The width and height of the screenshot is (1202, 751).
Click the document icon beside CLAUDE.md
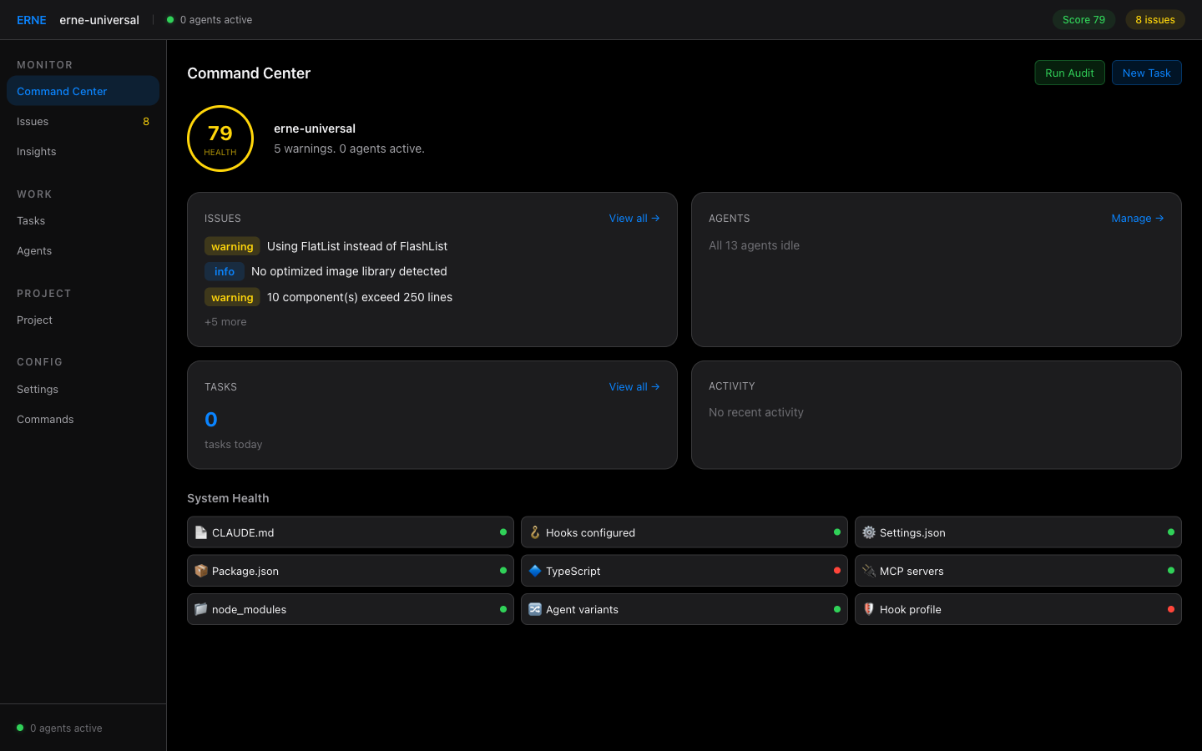201,532
